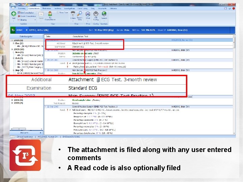Open the dropdown arrow under Print
Screen dimensions: 243x182
pyautogui.click(x=88, y=21)
